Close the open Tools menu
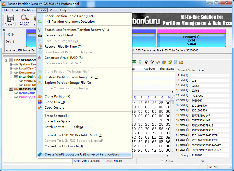This screenshot has width=234, height=171. pyautogui.click(x=42, y=10)
